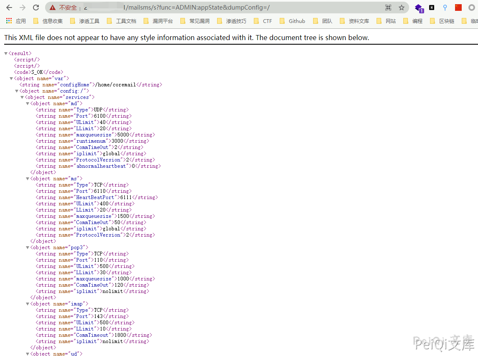
Task: Click the not secure warning icon
Action: pyautogui.click(x=52, y=8)
